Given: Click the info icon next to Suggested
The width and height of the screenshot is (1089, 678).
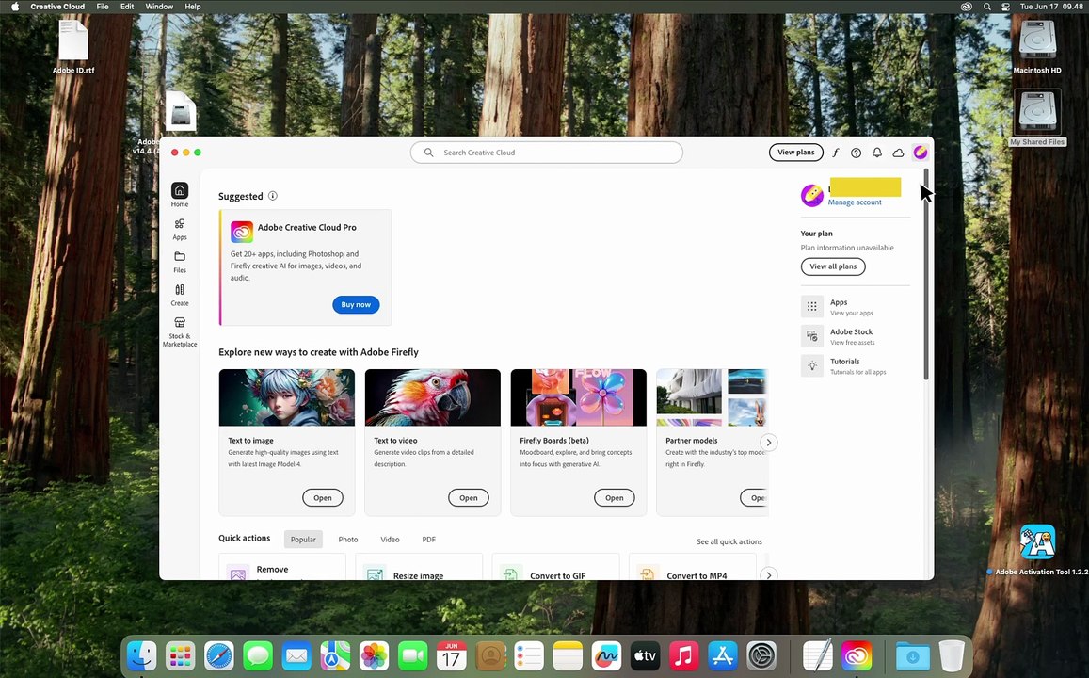Looking at the screenshot, I should click(x=273, y=196).
